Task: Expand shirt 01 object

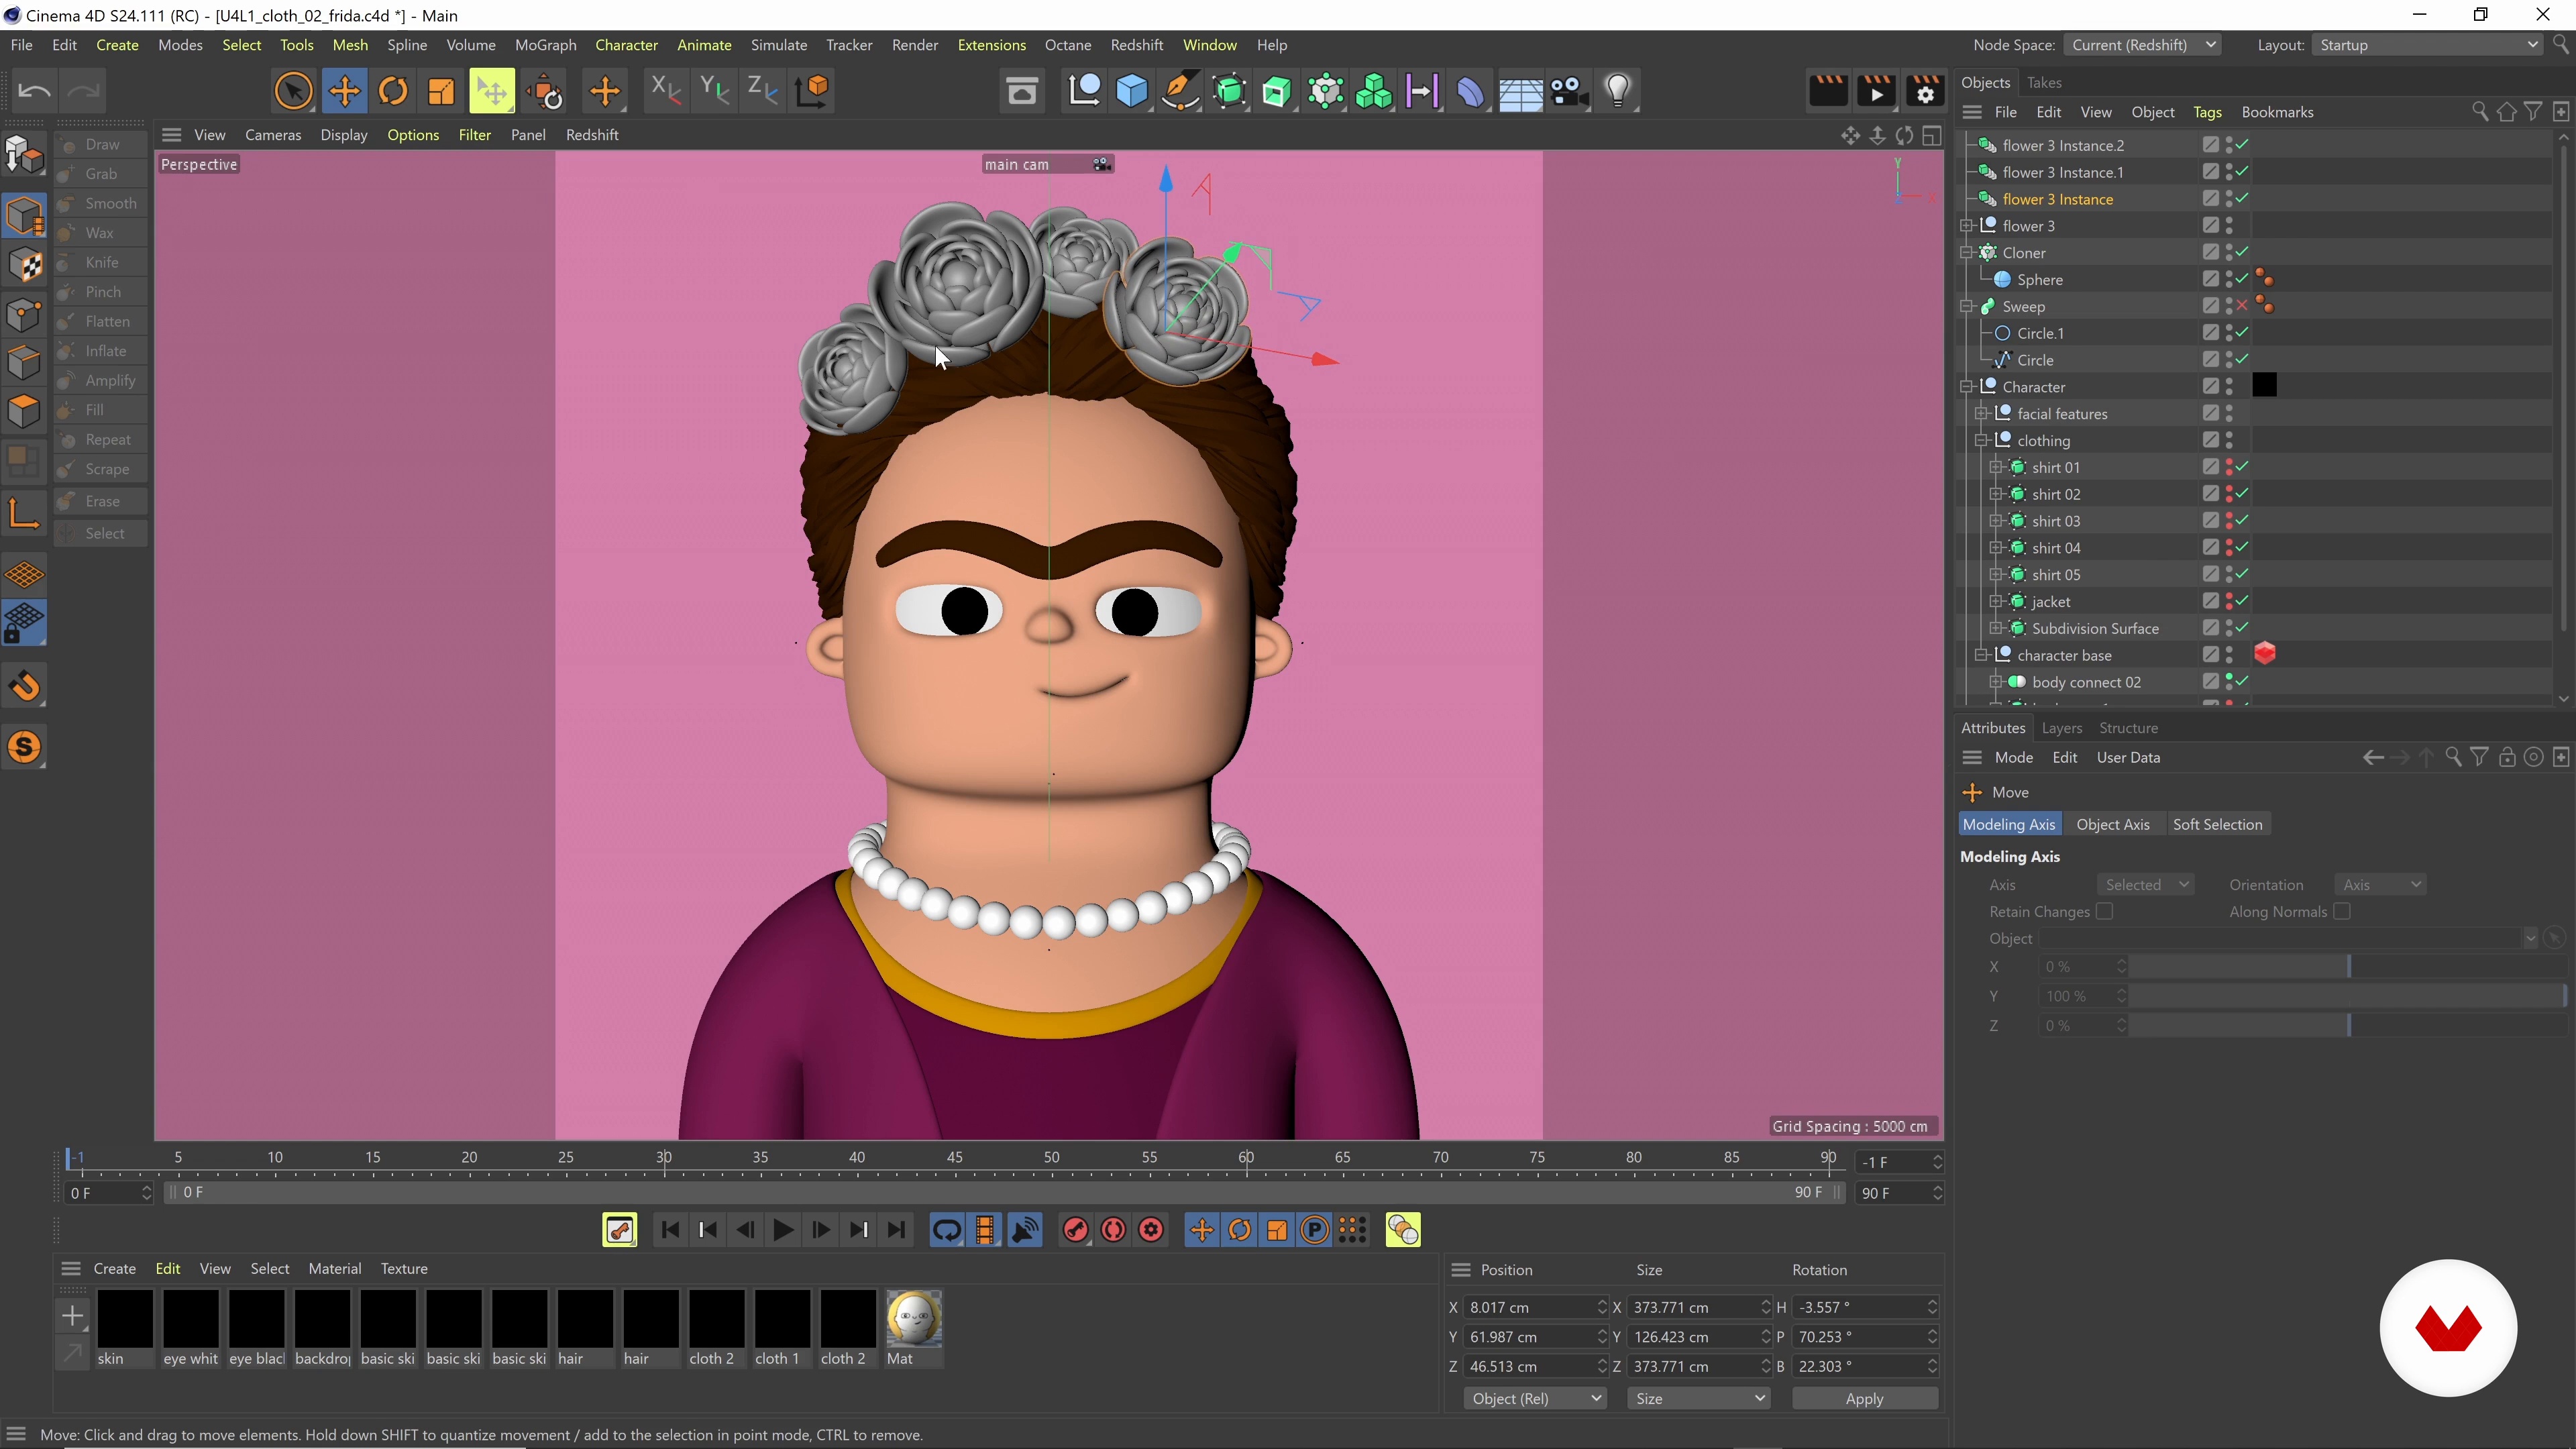Action: pos(1996,467)
